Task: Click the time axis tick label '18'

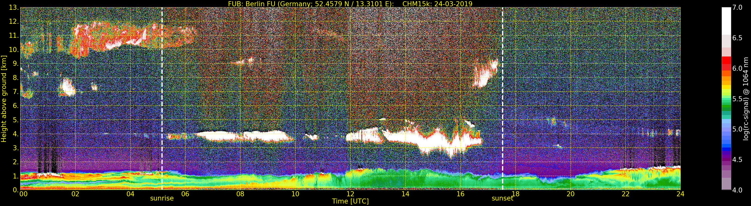Action: point(516,194)
